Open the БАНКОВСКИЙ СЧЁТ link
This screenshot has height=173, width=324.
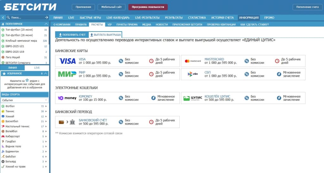tap(93, 120)
